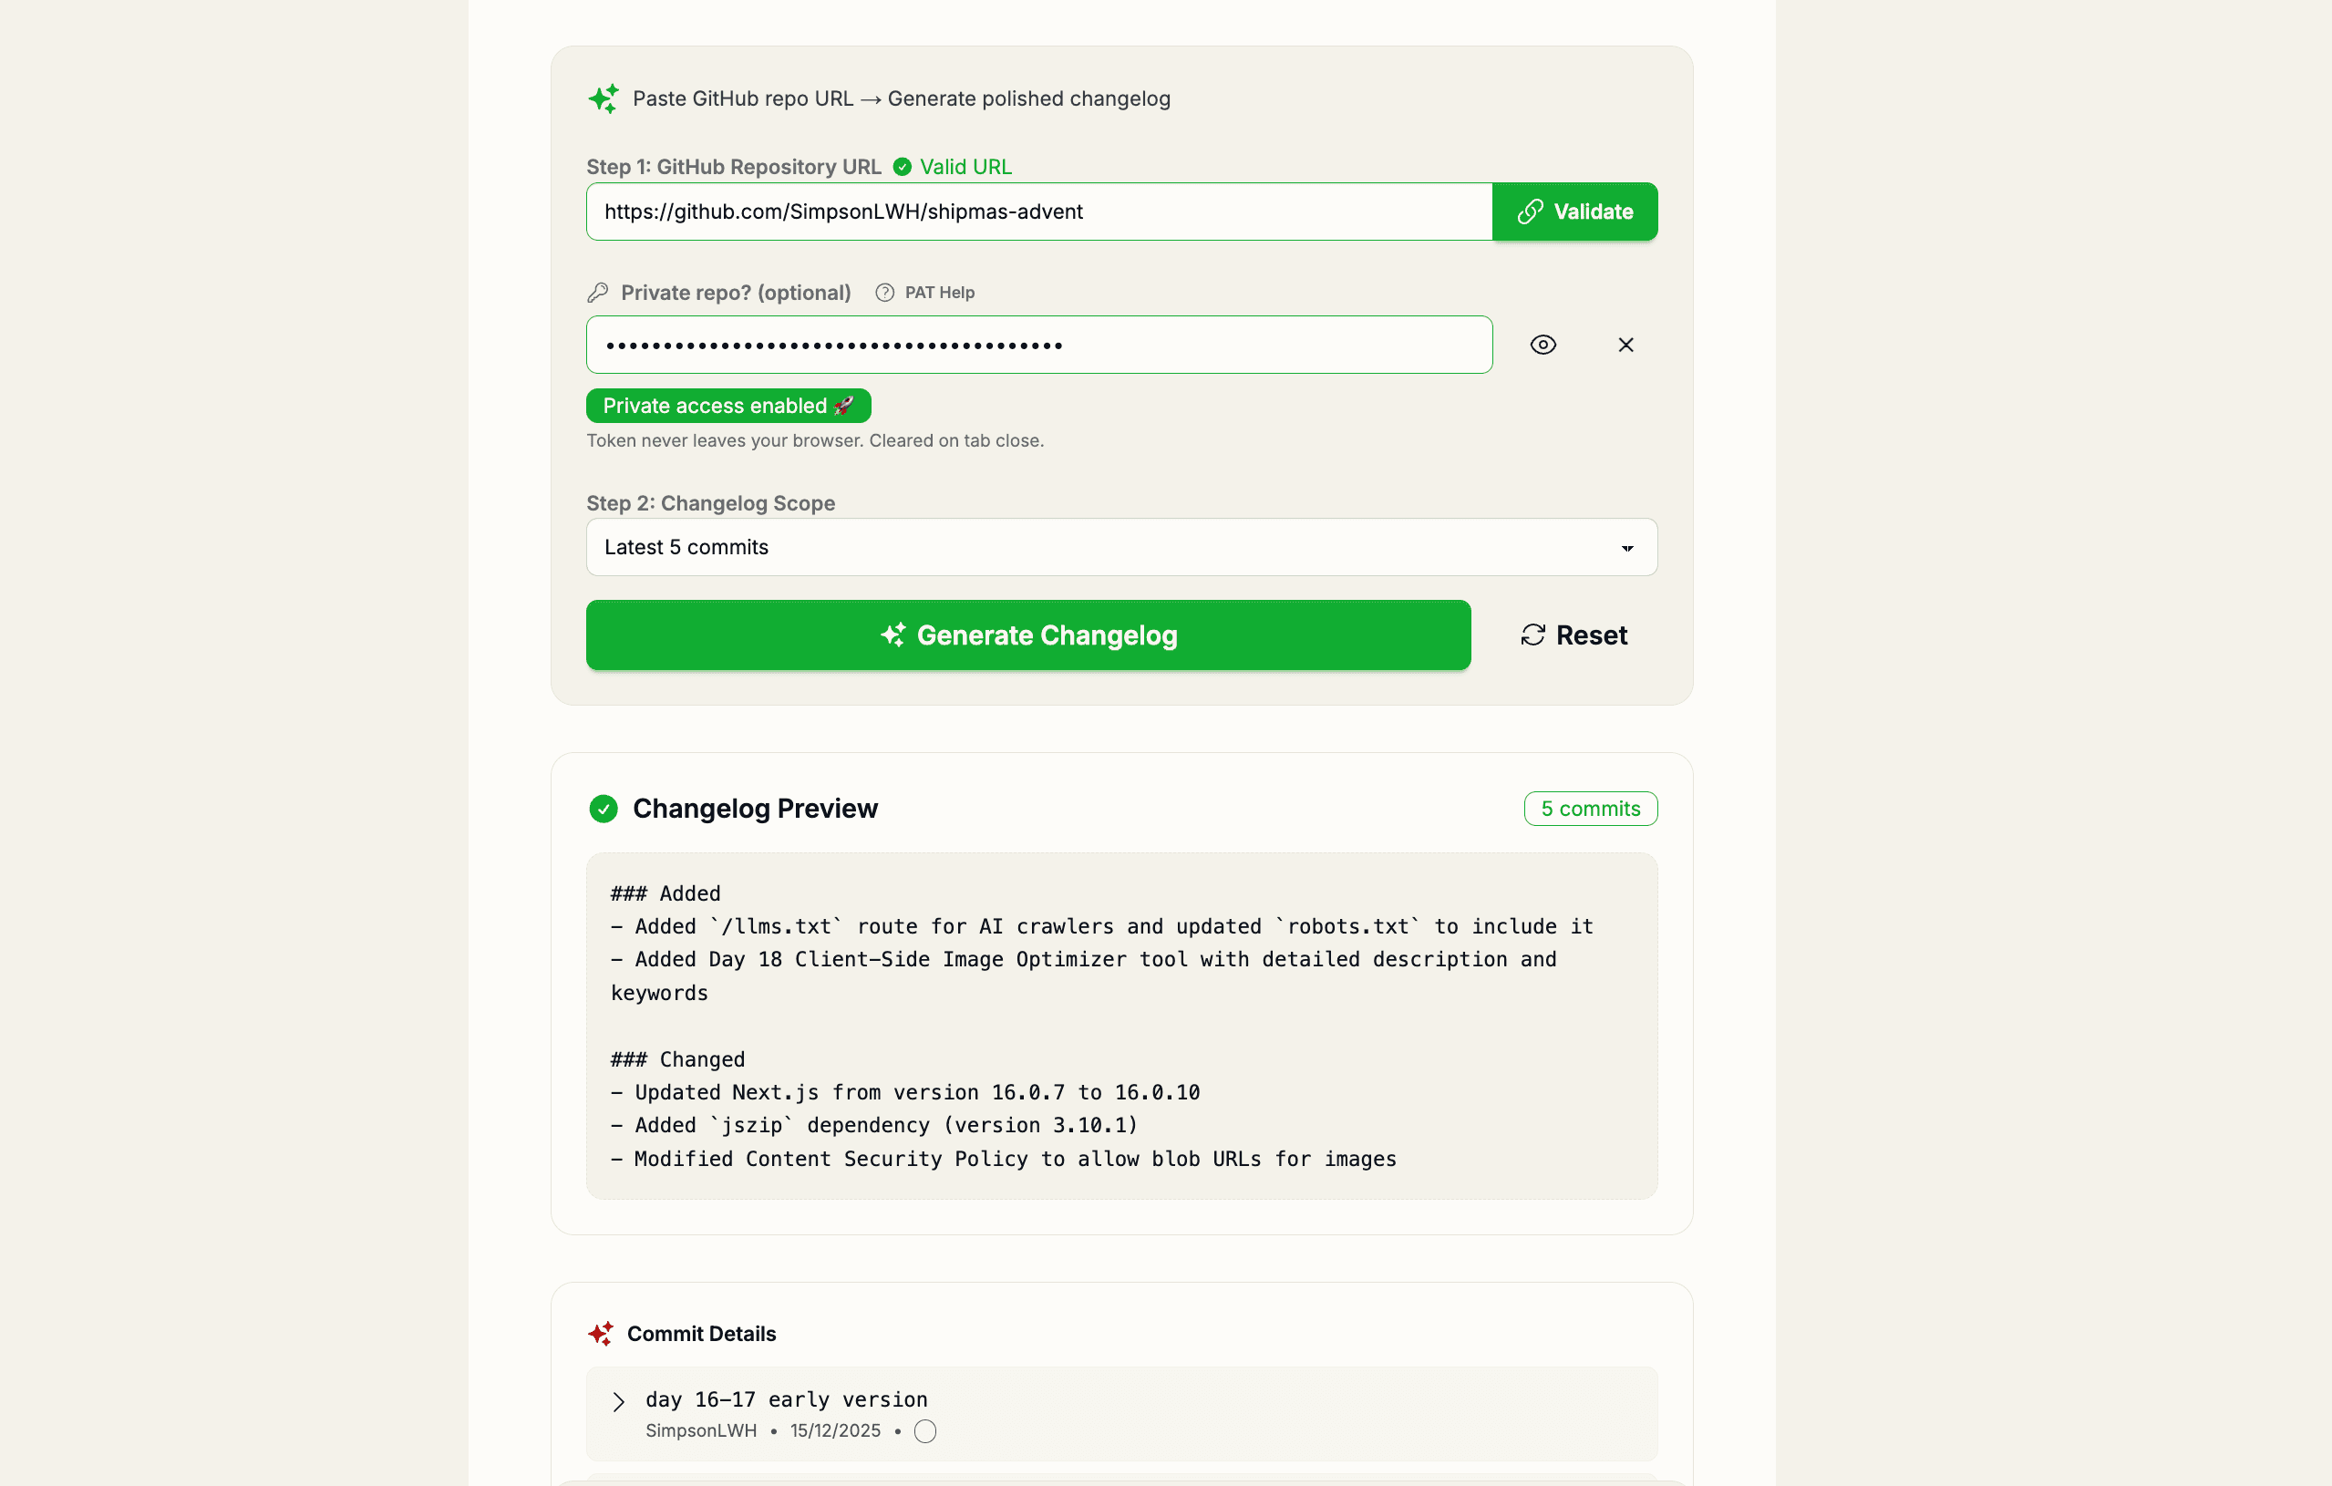Click the Private access enabled badge

click(728, 405)
